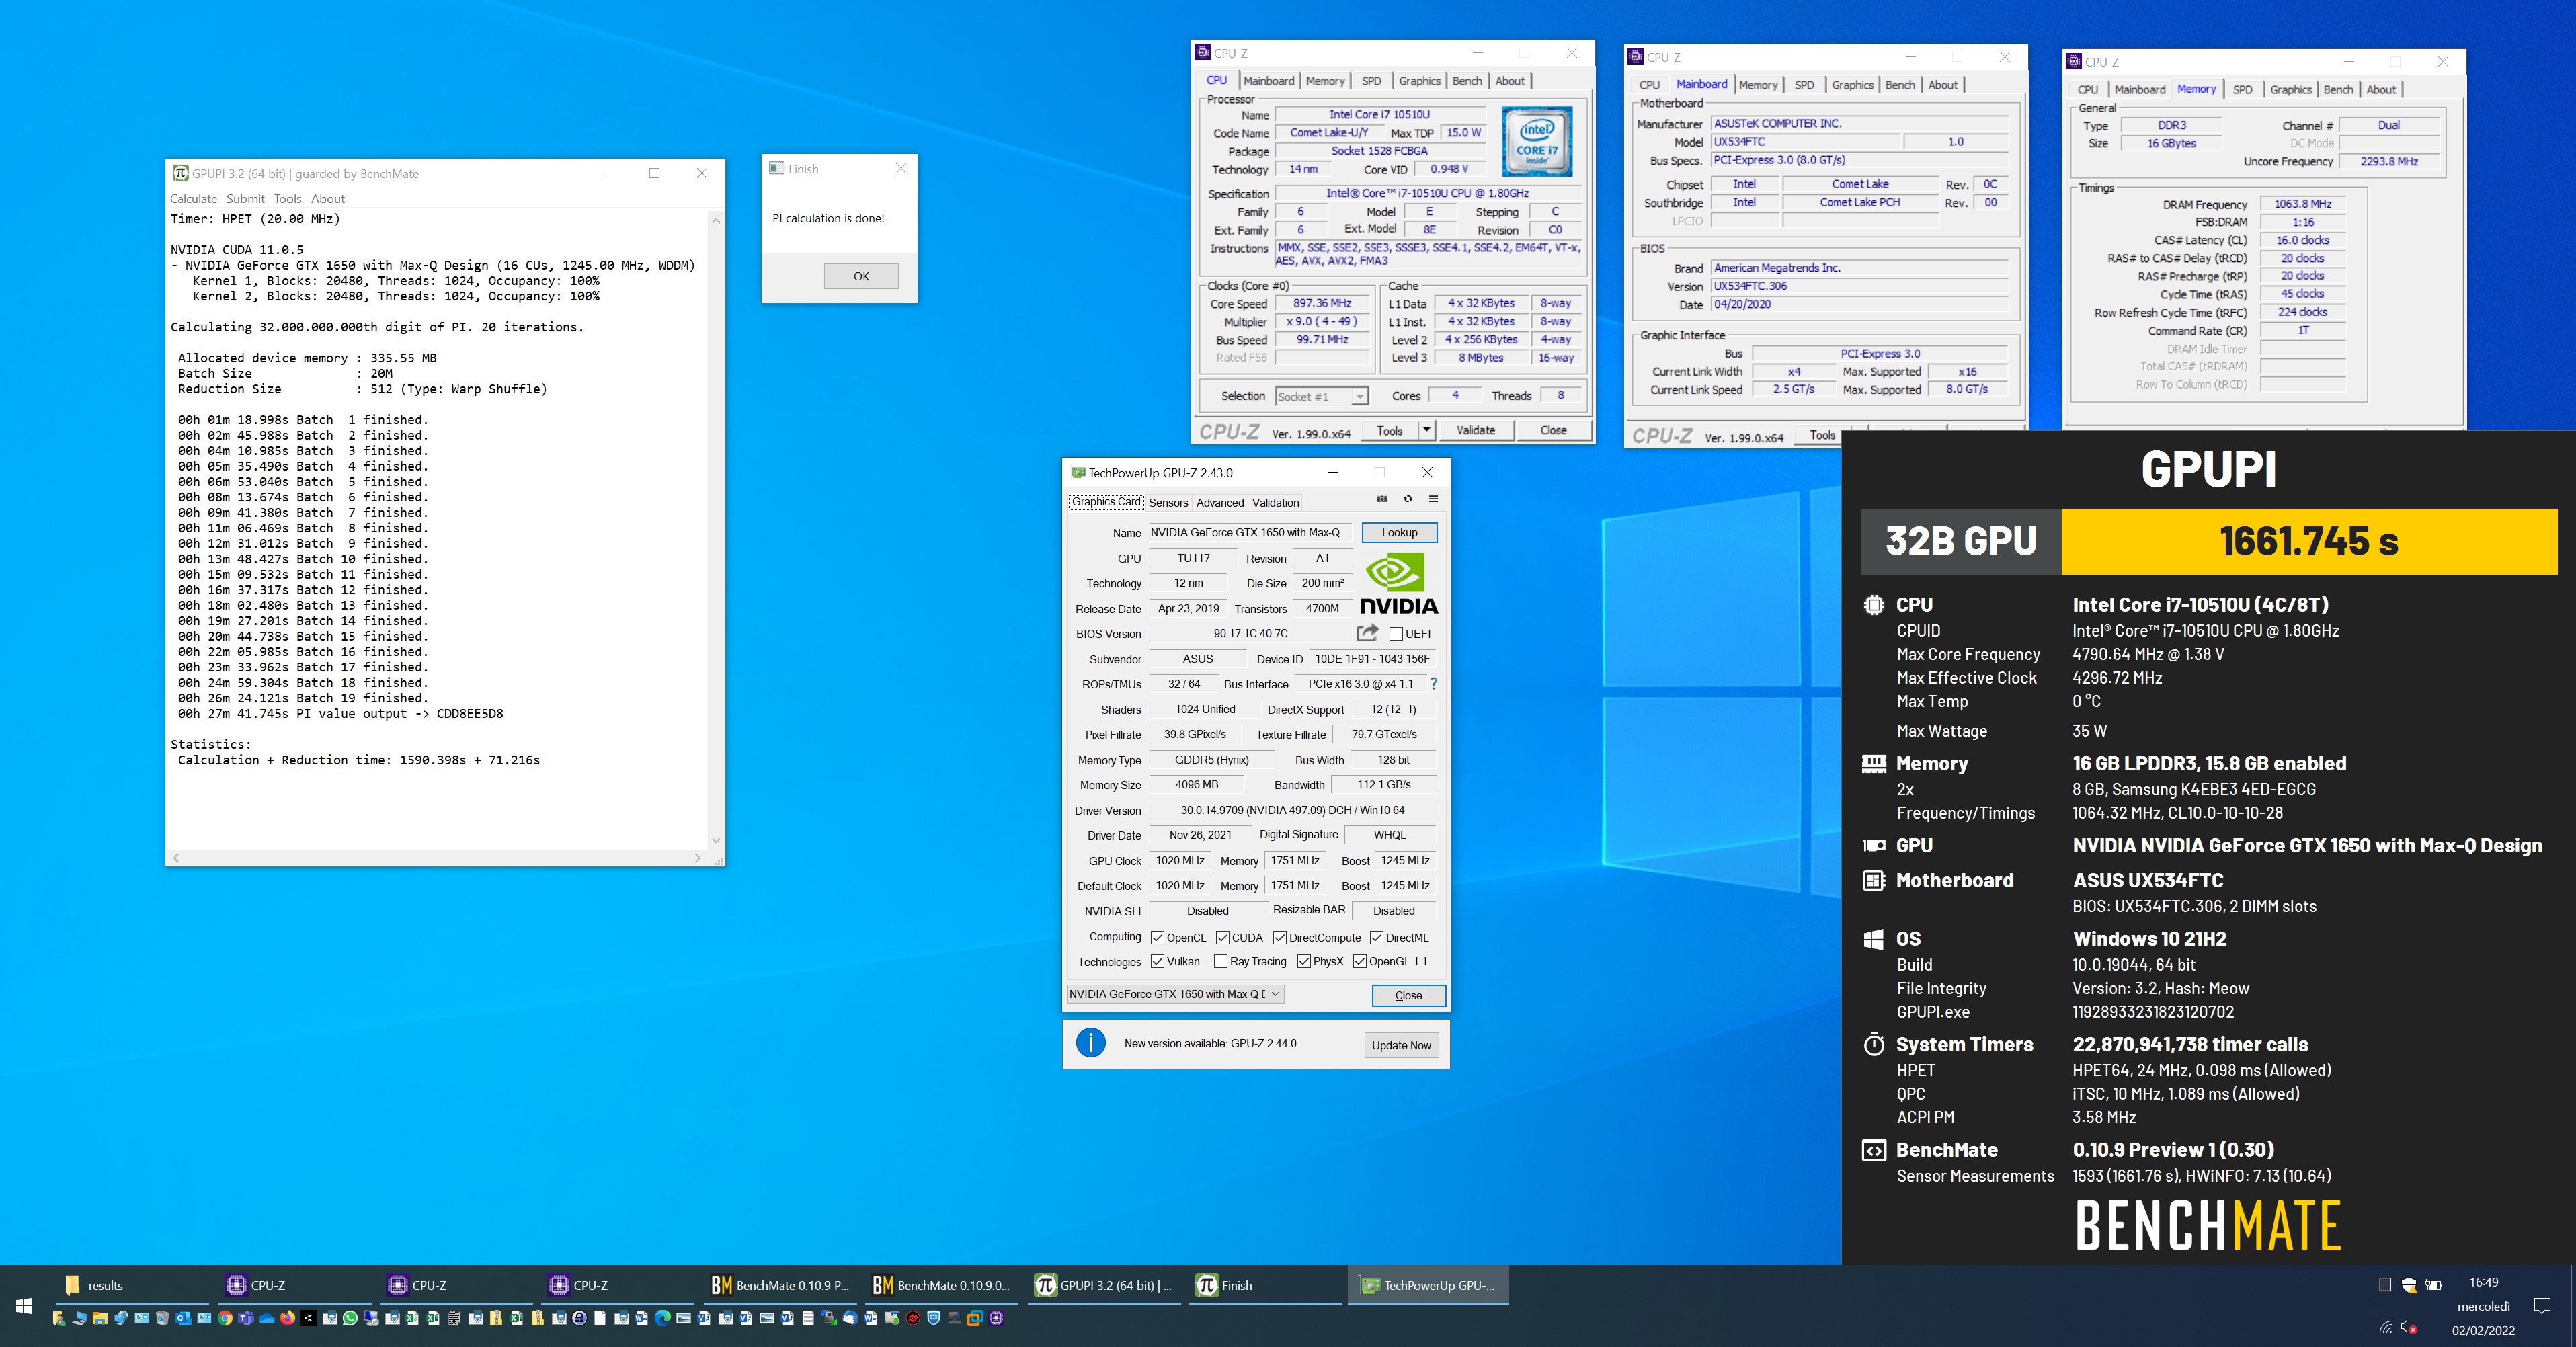Open OneDrive from the taskbar
This screenshot has height=1347, width=2576.
pos(267,1318)
